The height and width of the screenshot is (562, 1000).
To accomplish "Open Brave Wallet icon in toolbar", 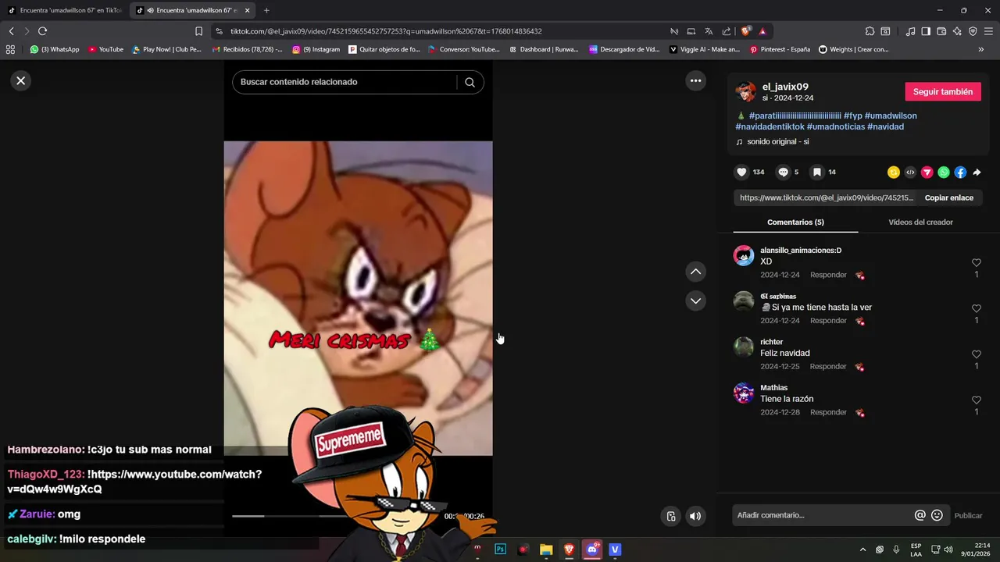I will pyautogui.click(x=941, y=31).
